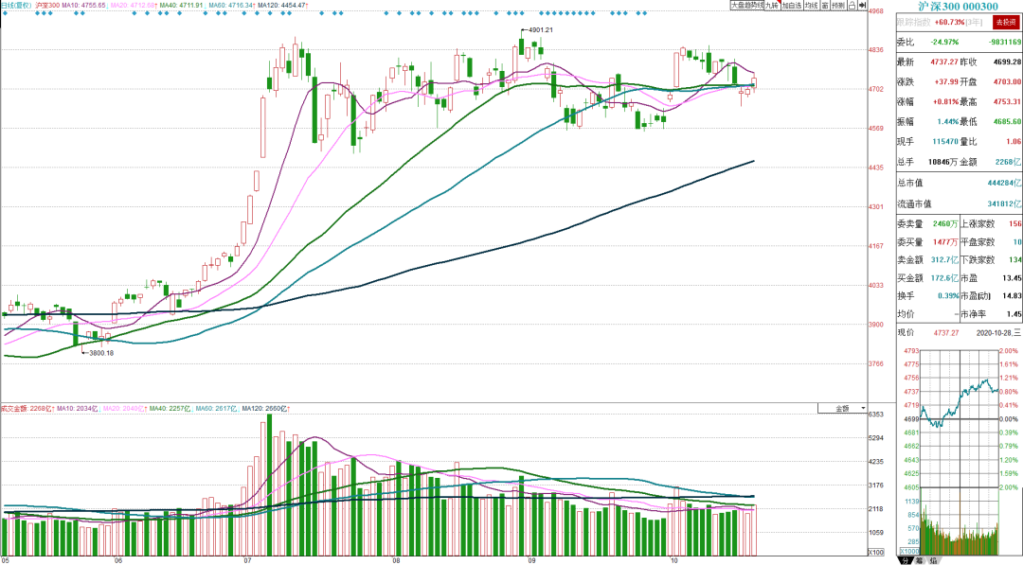Click the collapse-panel arrow icon
Screen dimensions: 1023x565
click(x=863, y=6)
